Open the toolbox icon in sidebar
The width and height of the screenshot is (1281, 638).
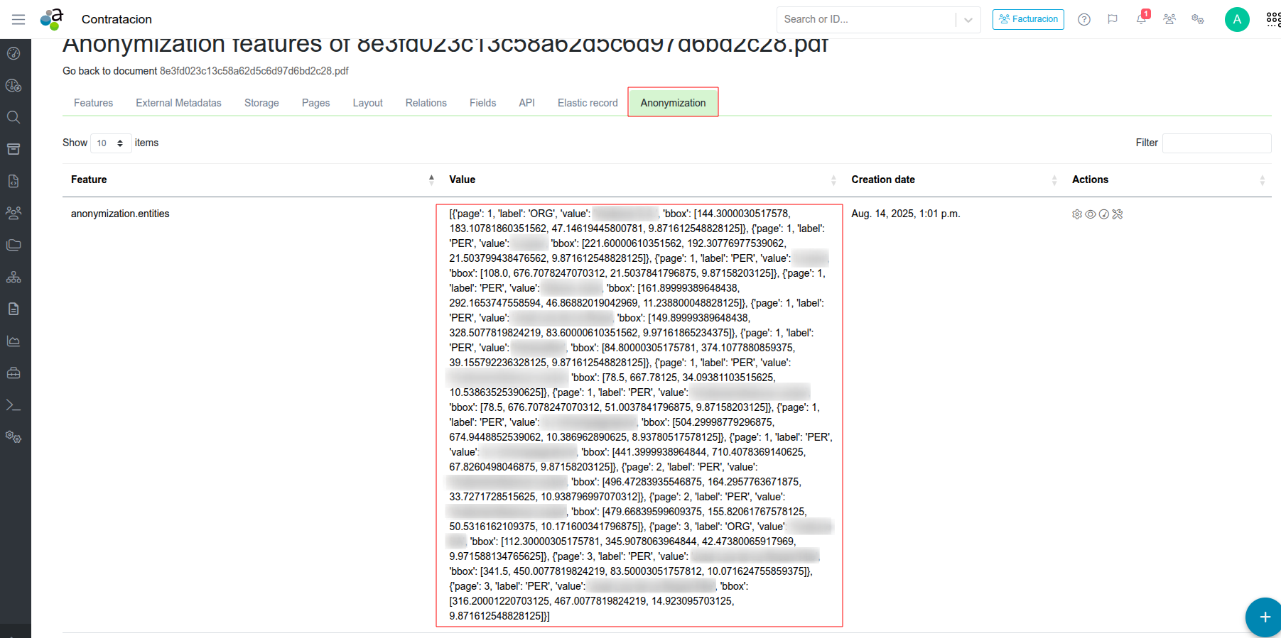point(13,373)
